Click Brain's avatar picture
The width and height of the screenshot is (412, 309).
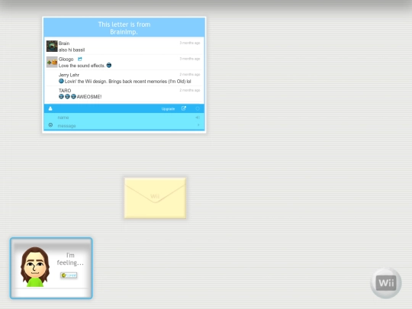click(52, 46)
